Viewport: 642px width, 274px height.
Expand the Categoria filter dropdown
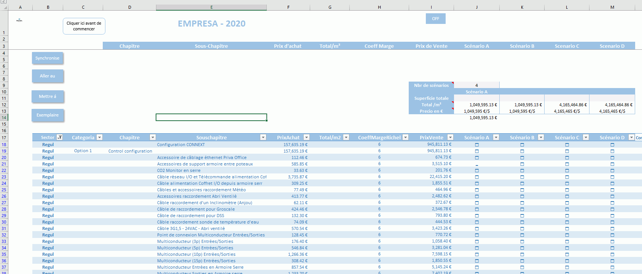99,137
